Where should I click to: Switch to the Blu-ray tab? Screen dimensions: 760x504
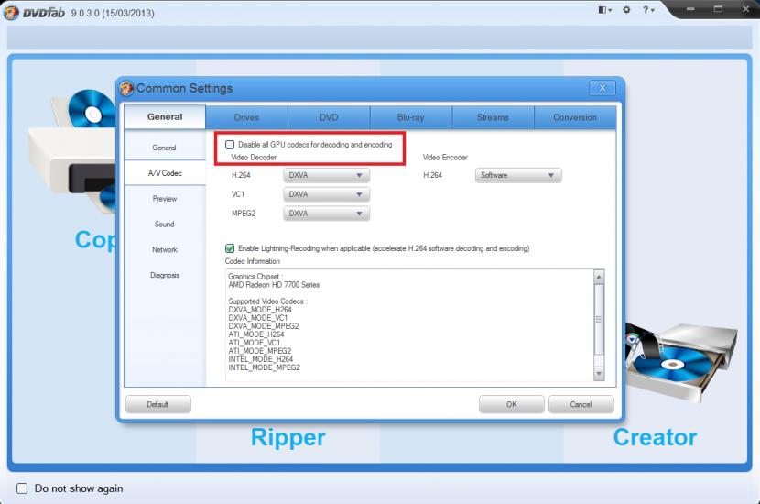[411, 117]
